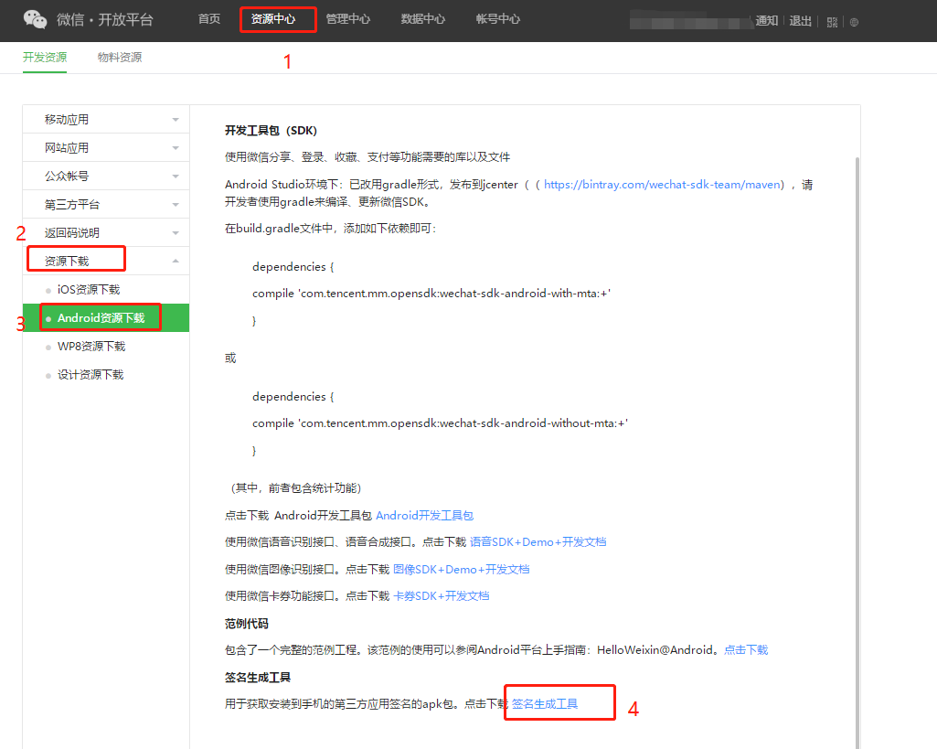Click the 通知 link in header
The width and height of the screenshot is (937, 749).
[767, 21]
